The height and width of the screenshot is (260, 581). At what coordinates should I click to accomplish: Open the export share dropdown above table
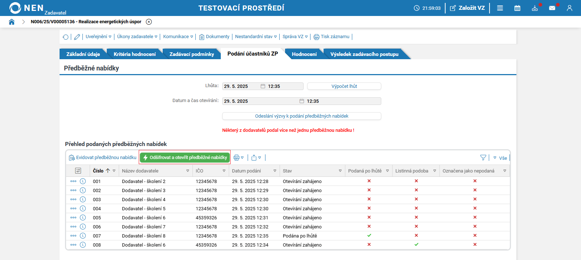256,158
